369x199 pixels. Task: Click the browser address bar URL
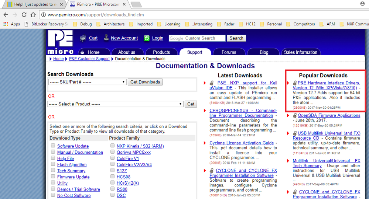(x=96, y=15)
